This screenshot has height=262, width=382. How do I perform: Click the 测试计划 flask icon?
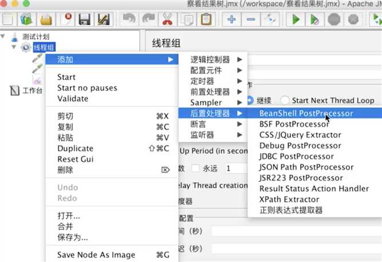(x=15, y=37)
